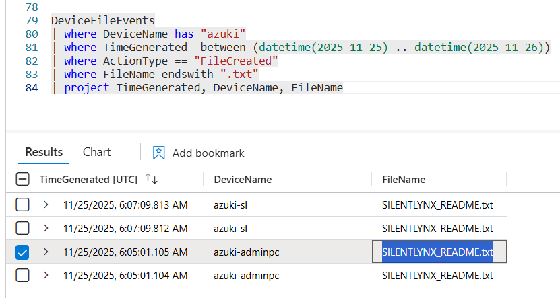Select the highlighted SILENTLYNX_README.txt cell
Viewport: 560px width, 298px height.
pyautogui.click(x=439, y=252)
